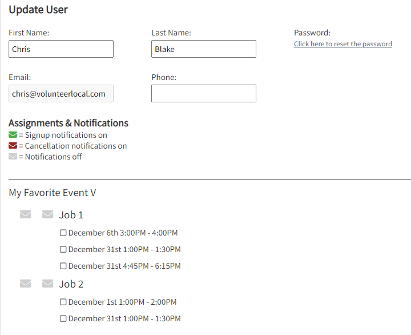Click the Assignments & Notifications heading
The image size is (411, 335).
click(68, 123)
